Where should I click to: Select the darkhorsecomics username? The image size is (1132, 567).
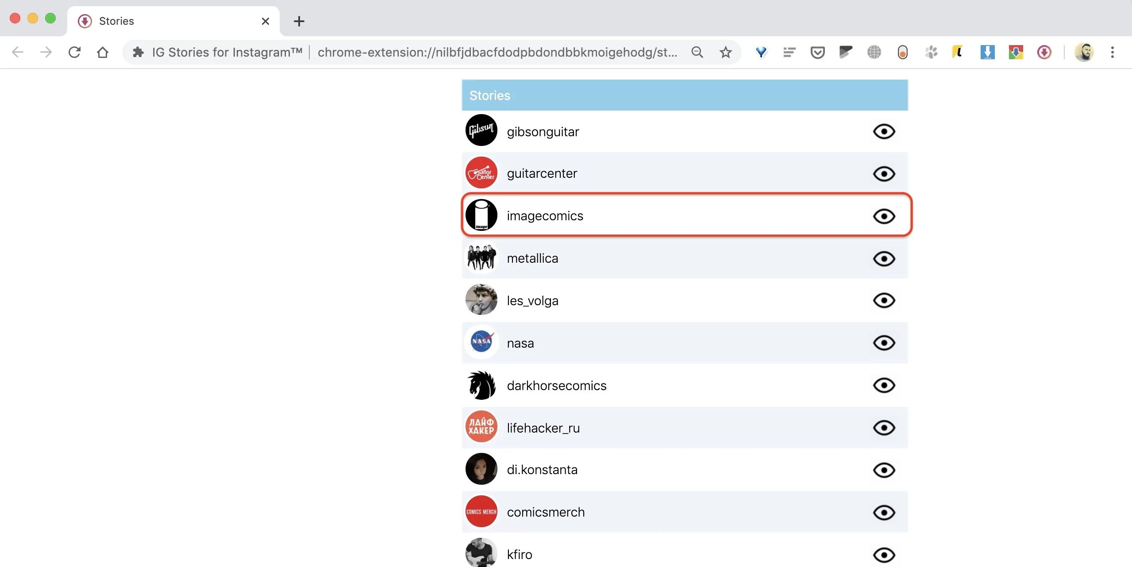[556, 386]
